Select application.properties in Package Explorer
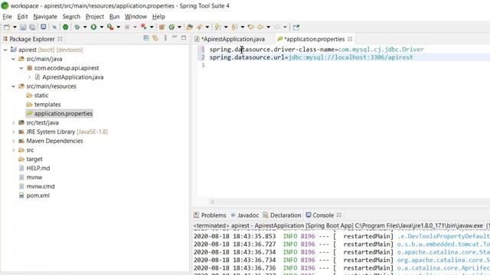The height and width of the screenshot is (275, 490). coord(60,114)
